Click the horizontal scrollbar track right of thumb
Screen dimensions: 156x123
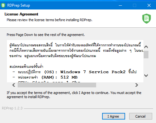(115, 85)
